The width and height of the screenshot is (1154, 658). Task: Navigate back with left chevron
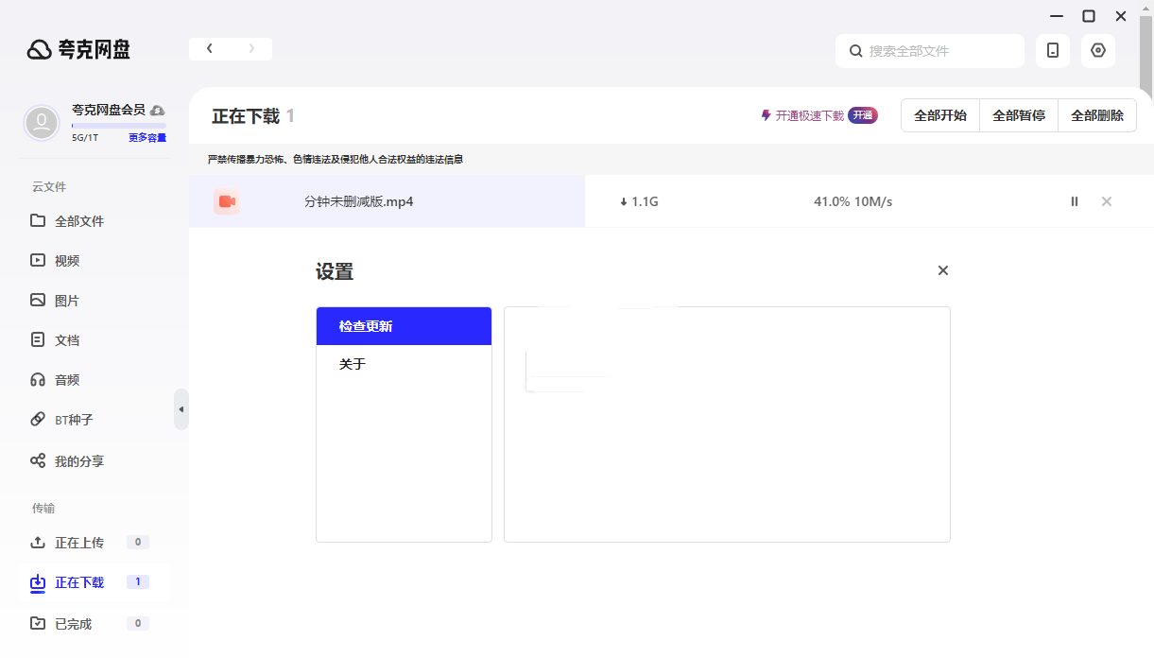point(210,49)
